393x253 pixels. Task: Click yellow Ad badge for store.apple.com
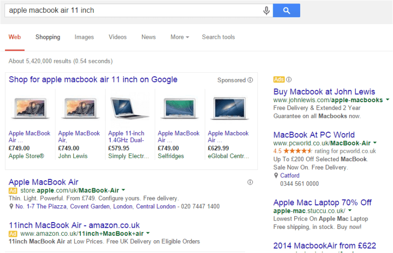coord(13,191)
